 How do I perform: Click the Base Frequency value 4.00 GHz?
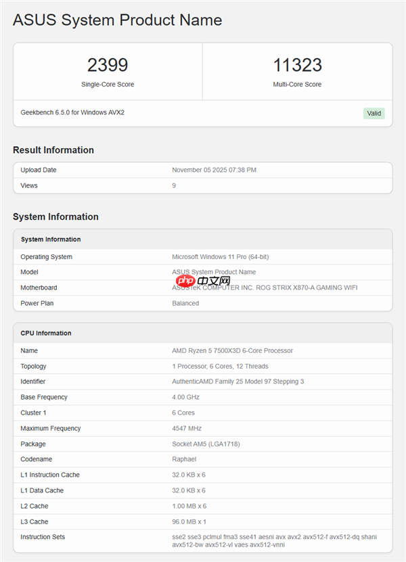tap(186, 397)
